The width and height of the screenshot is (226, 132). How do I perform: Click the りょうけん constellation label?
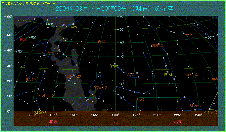pyautogui.click(x=191, y=75)
